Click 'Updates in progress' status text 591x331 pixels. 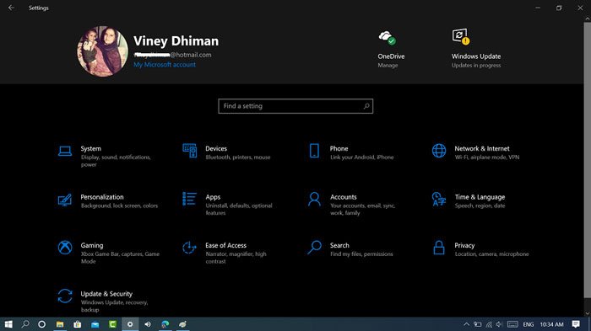[476, 66]
